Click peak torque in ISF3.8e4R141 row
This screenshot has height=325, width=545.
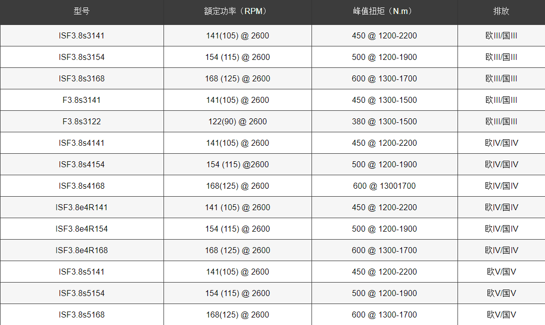(x=384, y=208)
